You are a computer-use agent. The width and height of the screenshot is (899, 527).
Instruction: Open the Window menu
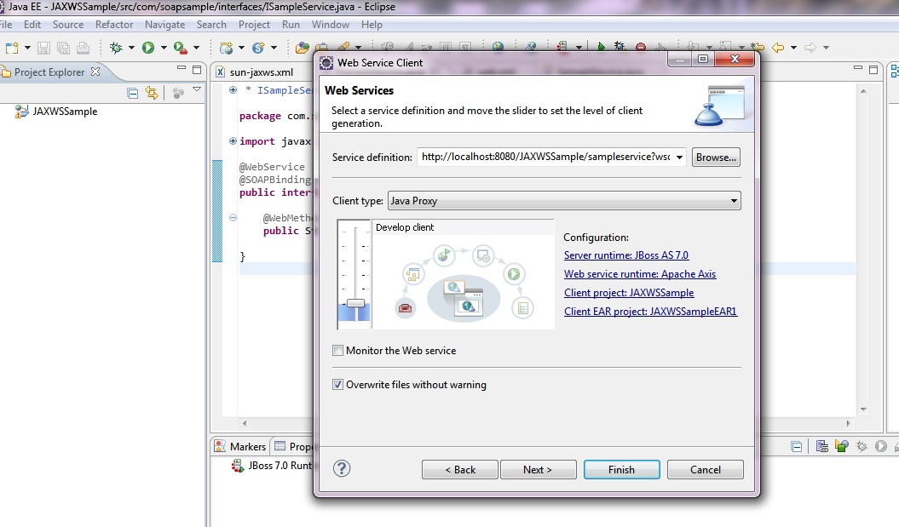(331, 25)
